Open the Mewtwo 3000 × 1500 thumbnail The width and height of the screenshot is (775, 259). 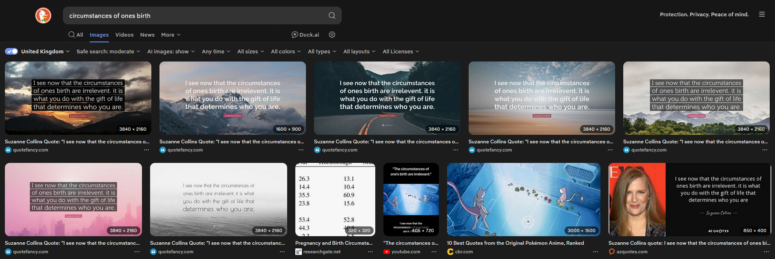pyautogui.click(x=523, y=199)
